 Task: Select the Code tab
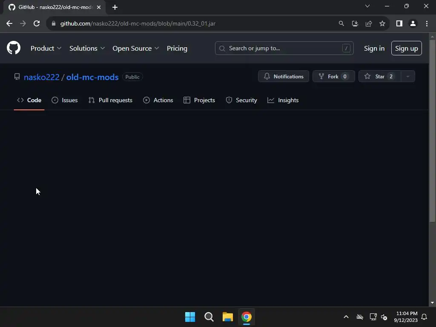pyautogui.click(x=29, y=100)
